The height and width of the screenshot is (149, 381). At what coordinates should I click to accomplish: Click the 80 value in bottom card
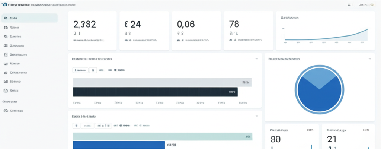276,139
